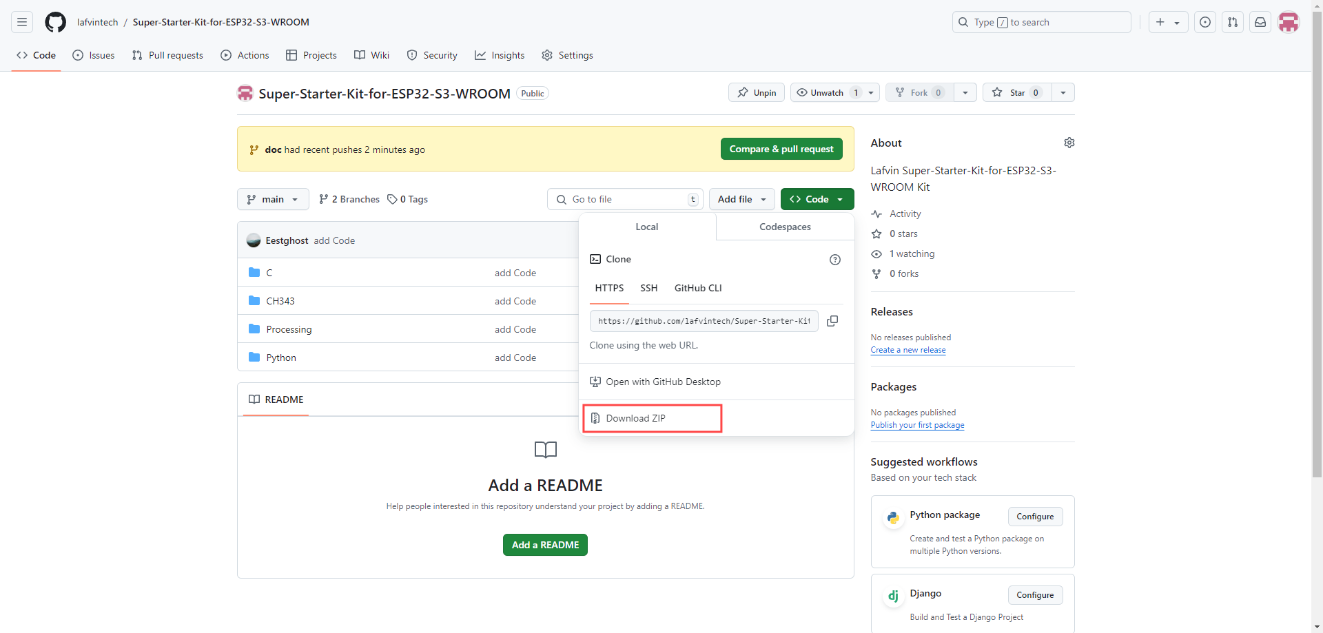Select the SSH clone tab
Image resolution: width=1323 pixels, height=633 pixels.
pos(648,288)
